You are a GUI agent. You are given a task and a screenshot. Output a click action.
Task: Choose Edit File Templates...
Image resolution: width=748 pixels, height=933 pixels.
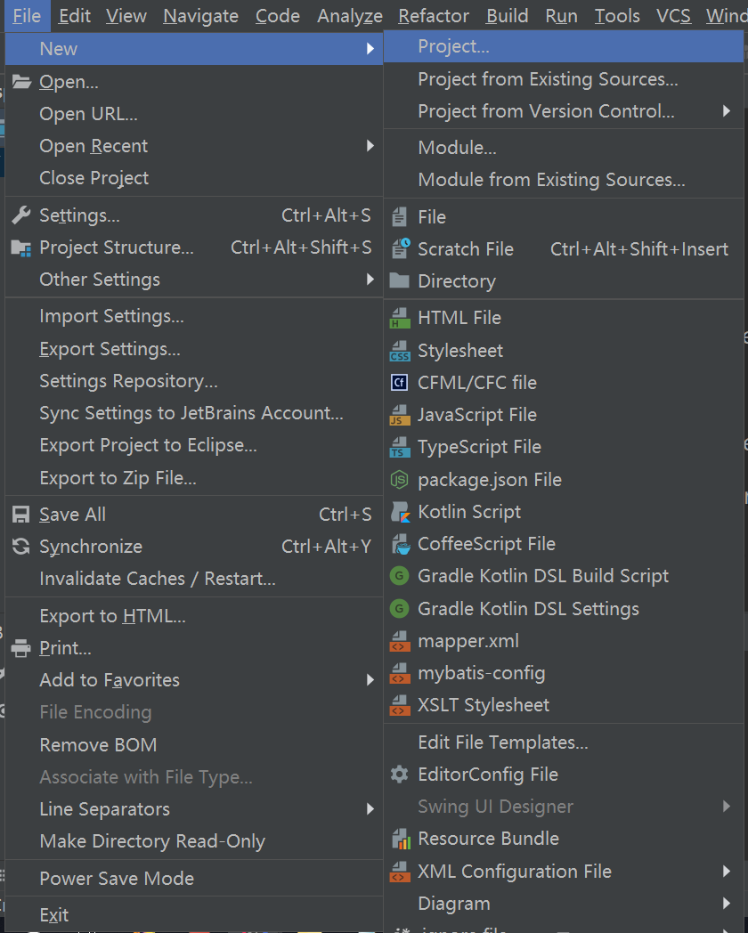[x=503, y=742]
